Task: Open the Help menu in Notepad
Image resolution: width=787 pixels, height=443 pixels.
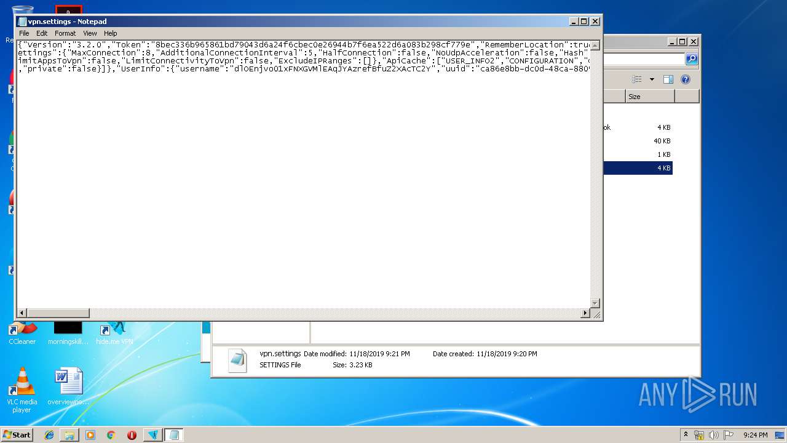Action: (x=110, y=33)
